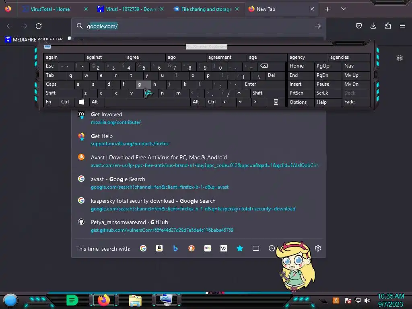This screenshot has height=309, width=412.
Task: Toggle Fn key on on-screen keyboard
Action: click(51, 102)
